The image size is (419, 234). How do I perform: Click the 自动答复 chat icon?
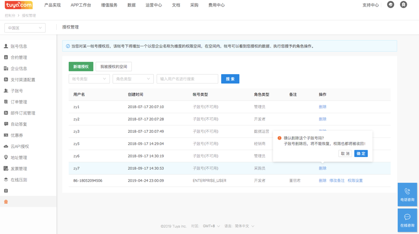click(x=6, y=124)
